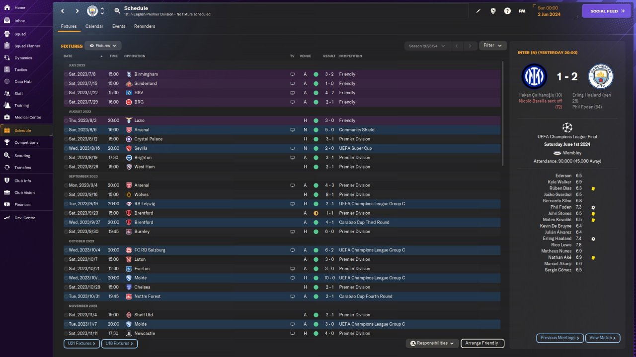Go back with the left arrow
636x357 pixels.
click(63, 11)
